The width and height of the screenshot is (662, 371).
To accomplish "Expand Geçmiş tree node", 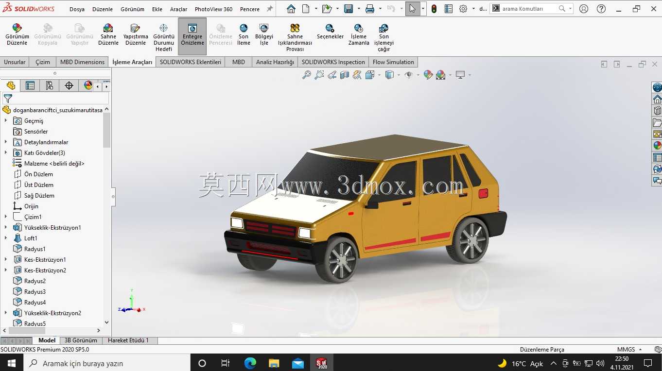I will [6, 121].
